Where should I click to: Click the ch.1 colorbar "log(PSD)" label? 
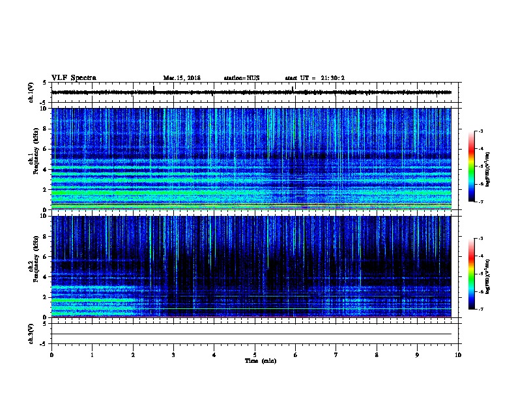click(488, 169)
